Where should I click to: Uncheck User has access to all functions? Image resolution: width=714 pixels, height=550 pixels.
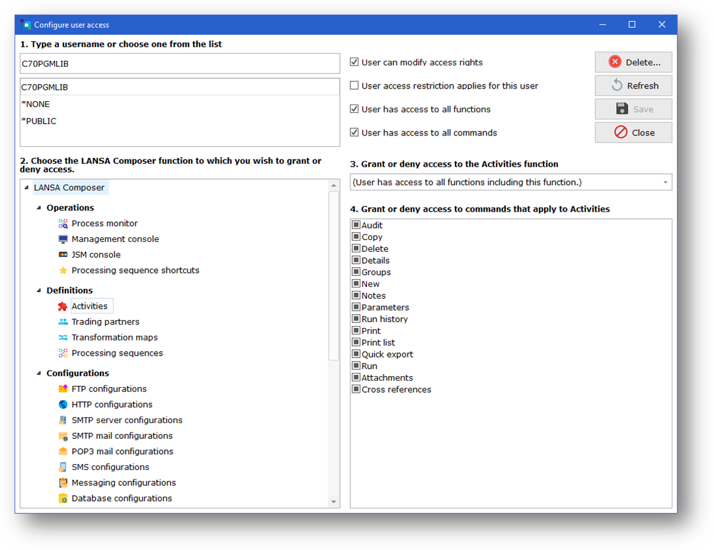tap(354, 109)
